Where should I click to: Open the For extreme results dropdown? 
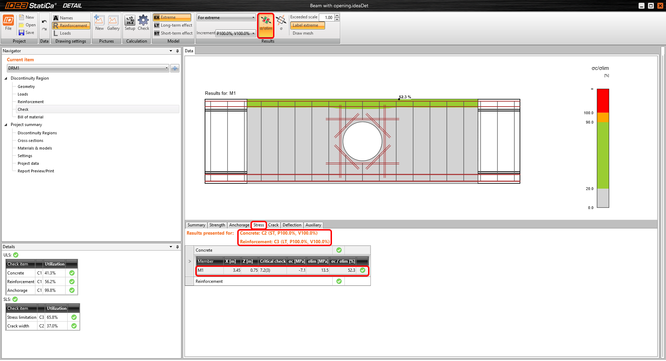coord(253,17)
